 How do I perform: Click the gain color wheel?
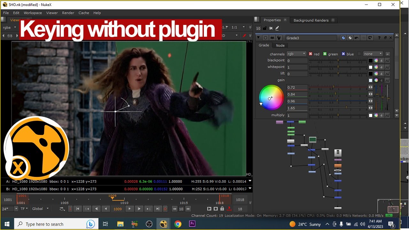(271, 97)
